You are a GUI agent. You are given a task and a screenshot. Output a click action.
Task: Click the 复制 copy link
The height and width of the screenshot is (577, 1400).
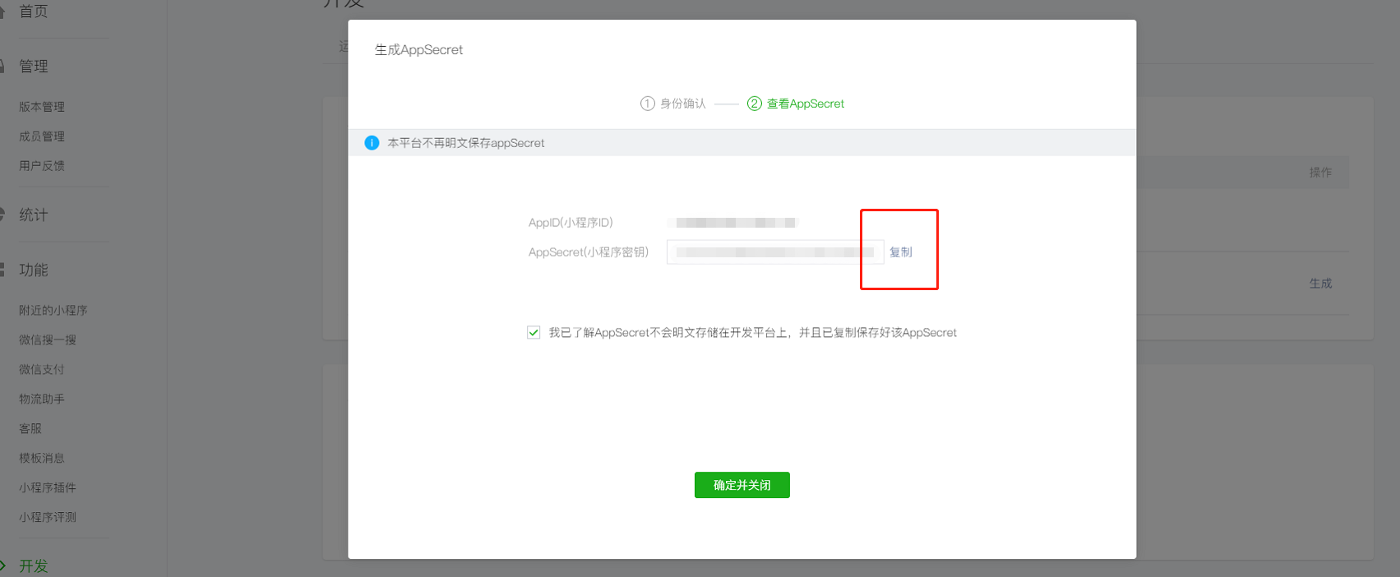click(x=900, y=252)
